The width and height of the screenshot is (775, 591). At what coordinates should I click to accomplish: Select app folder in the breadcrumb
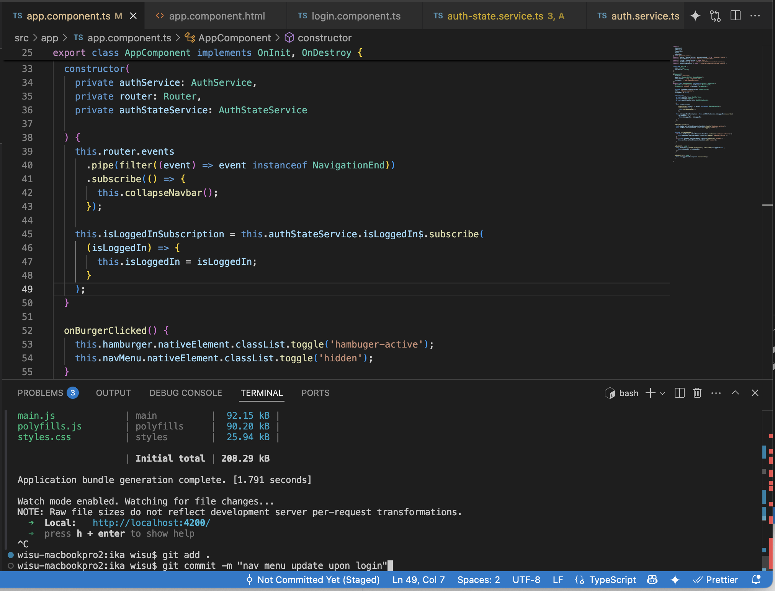(49, 38)
